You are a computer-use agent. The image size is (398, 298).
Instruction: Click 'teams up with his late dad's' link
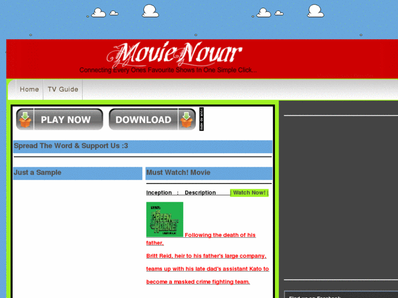pos(207,269)
